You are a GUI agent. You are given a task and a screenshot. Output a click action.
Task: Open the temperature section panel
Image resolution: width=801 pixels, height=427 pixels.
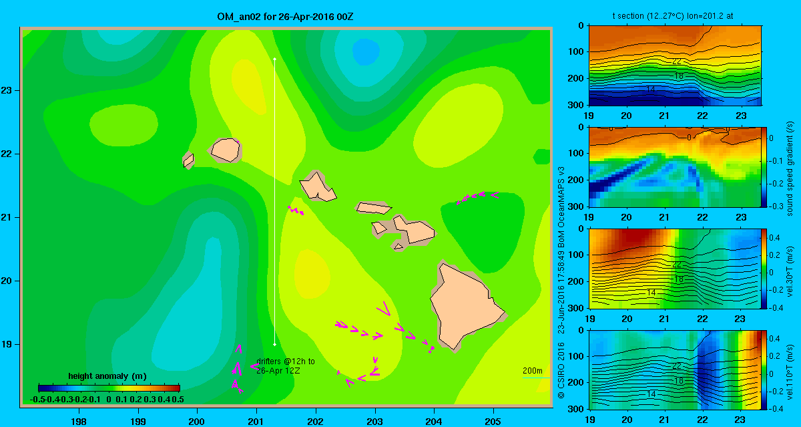click(x=676, y=65)
